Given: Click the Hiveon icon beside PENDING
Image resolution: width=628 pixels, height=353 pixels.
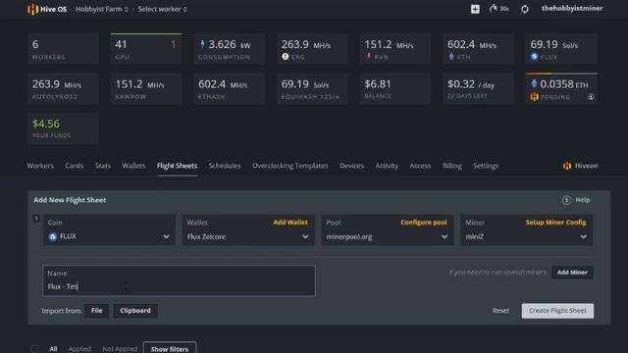Looking at the screenshot, I should pos(534,96).
